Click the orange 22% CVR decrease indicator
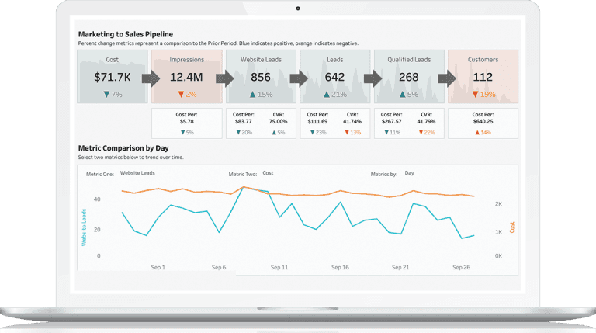 427,132
